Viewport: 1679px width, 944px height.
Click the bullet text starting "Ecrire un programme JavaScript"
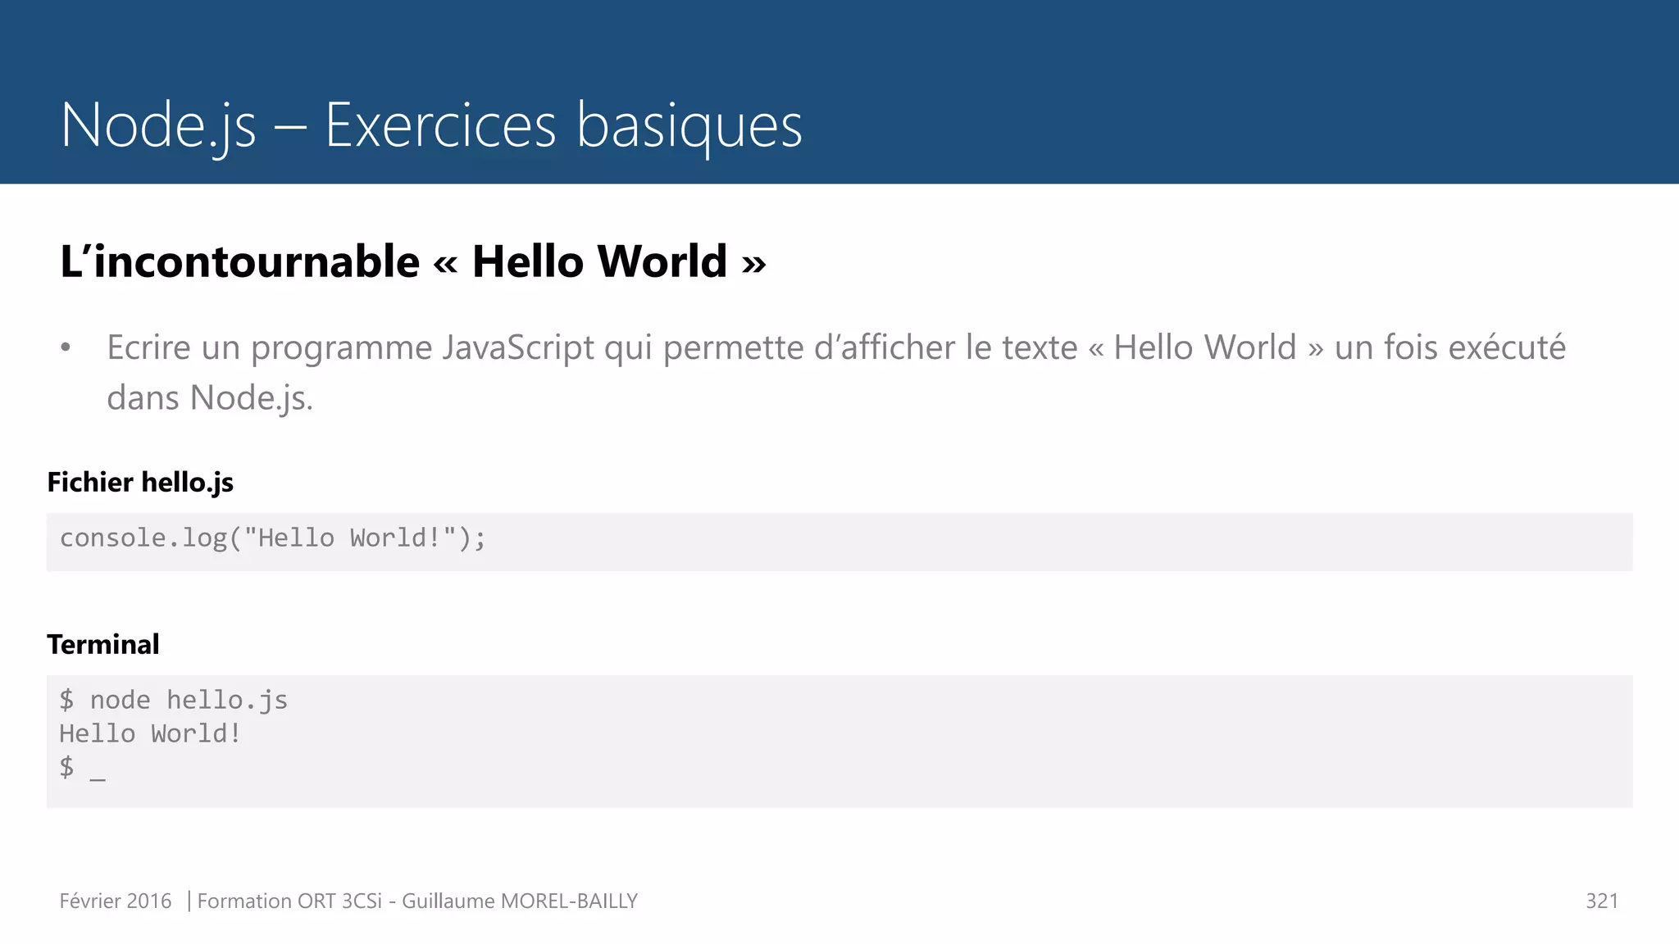coord(836,373)
